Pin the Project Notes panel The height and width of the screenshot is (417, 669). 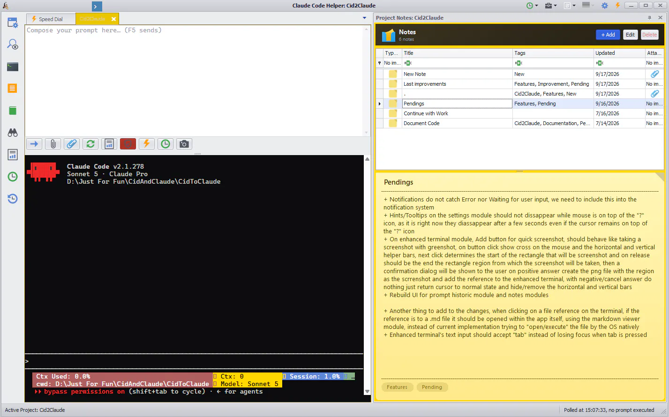click(x=649, y=18)
